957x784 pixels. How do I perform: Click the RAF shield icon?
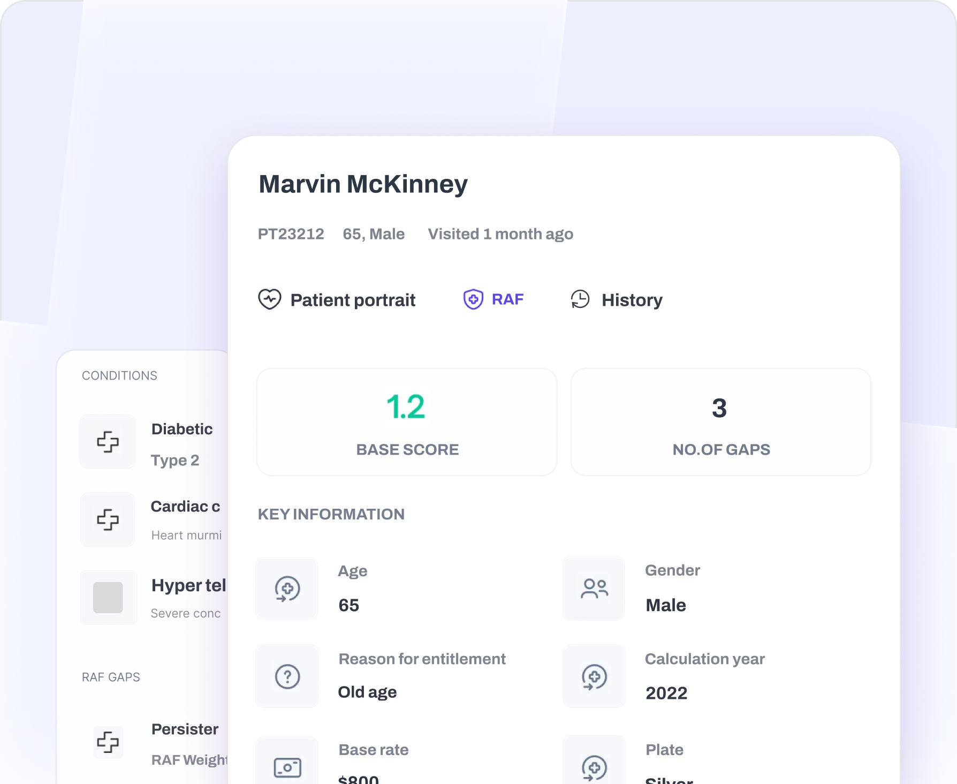(x=473, y=299)
